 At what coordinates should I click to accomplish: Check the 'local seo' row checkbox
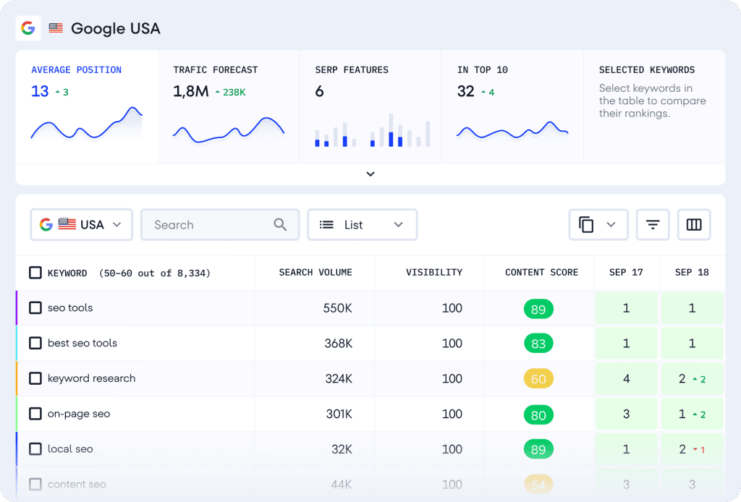[x=35, y=448]
